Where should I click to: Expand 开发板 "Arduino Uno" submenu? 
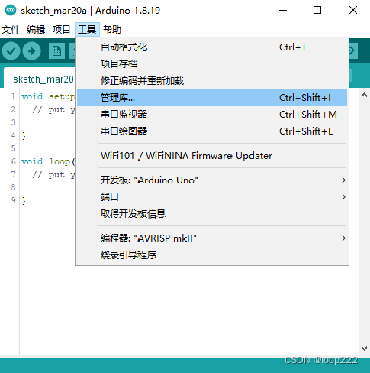[x=212, y=180]
